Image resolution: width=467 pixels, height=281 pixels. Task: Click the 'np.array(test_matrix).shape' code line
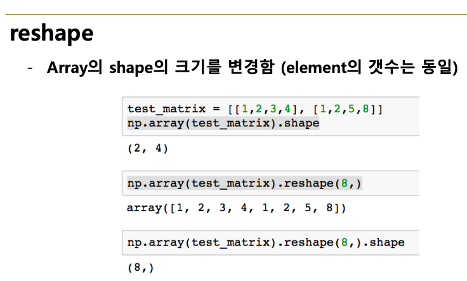223,123
